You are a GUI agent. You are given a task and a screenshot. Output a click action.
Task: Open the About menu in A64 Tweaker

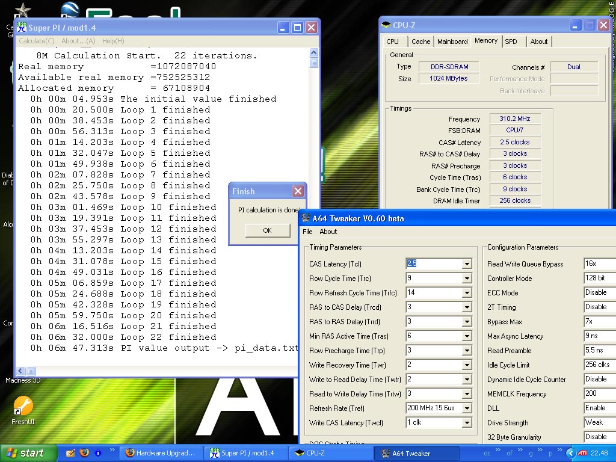328,232
